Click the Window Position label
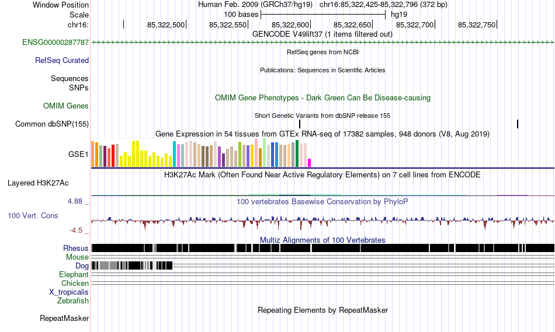555x332 pixels. (x=61, y=5)
